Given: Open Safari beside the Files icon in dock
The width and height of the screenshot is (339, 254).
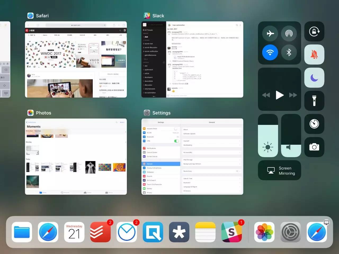Looking at the screenshot, I should pyautogui.click(x=48, y=232).
